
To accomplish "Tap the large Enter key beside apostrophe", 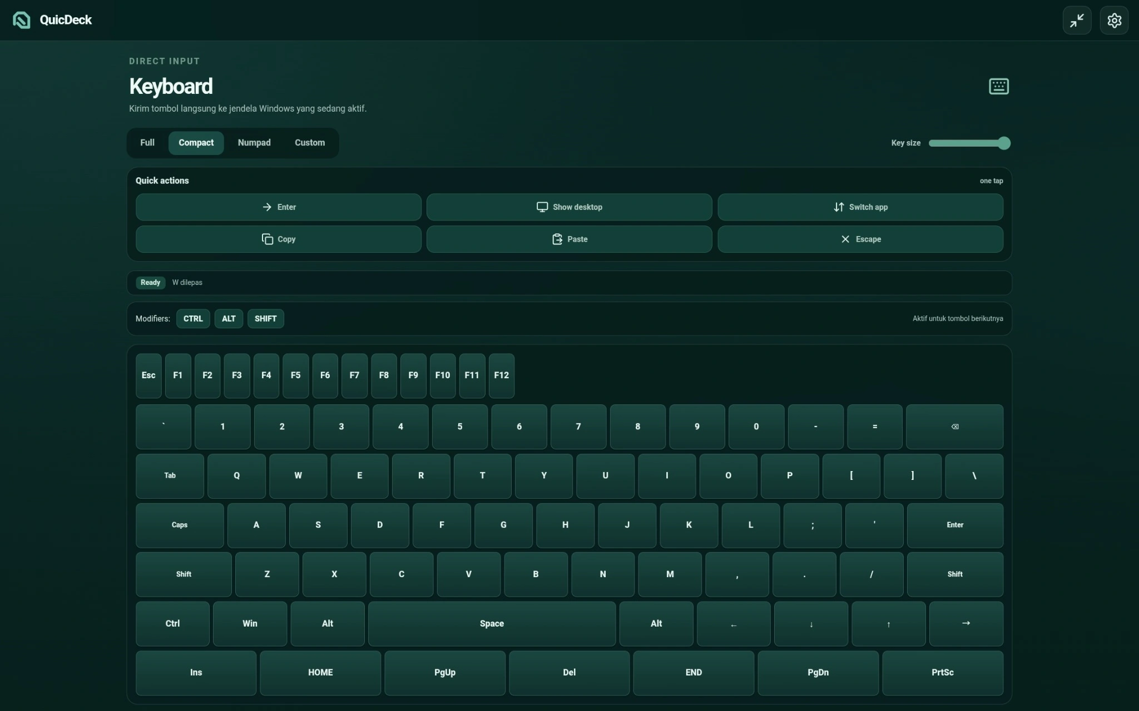I will (955, 525).
